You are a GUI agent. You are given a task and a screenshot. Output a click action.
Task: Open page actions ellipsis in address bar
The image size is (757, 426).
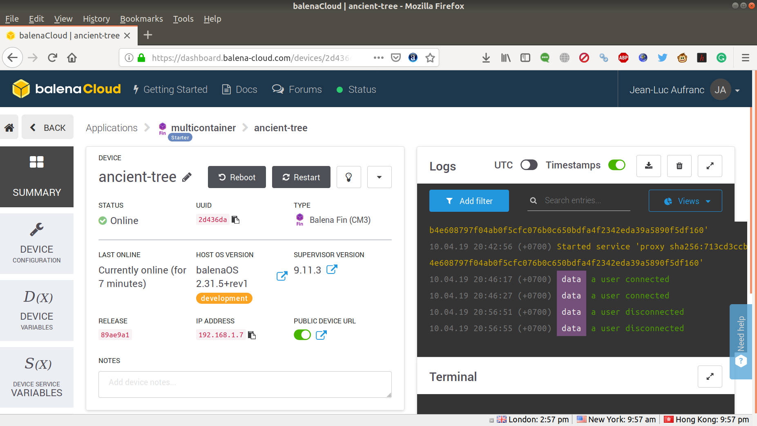click(x=378, y=58)
